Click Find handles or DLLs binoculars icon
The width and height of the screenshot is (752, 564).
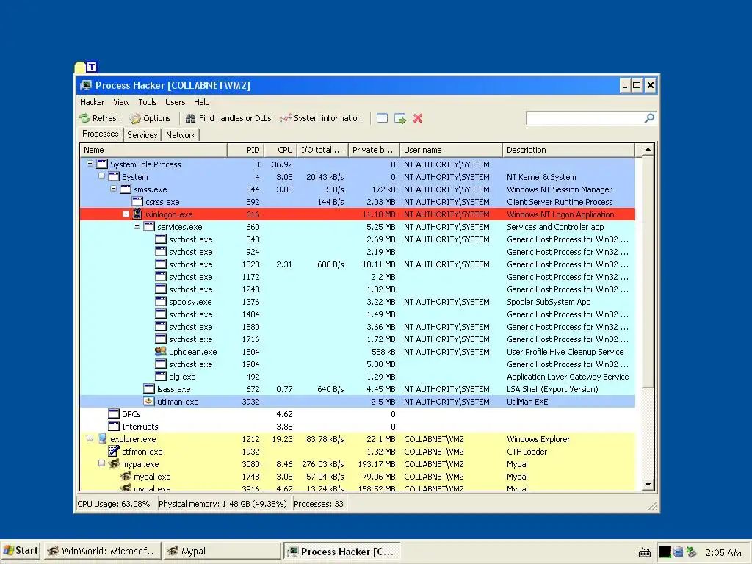[190, 118]
